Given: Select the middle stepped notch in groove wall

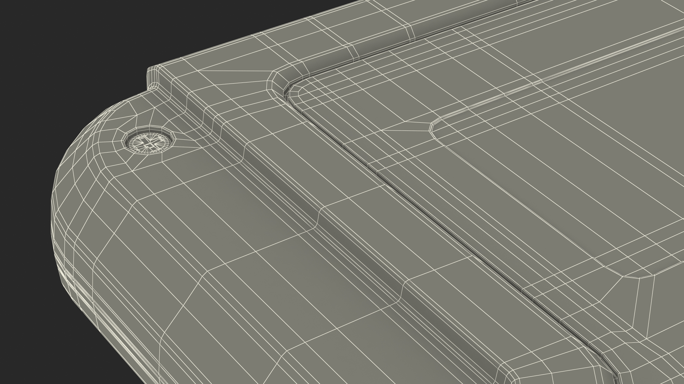Looking at the screenshot, I should [x=319, y=217].
